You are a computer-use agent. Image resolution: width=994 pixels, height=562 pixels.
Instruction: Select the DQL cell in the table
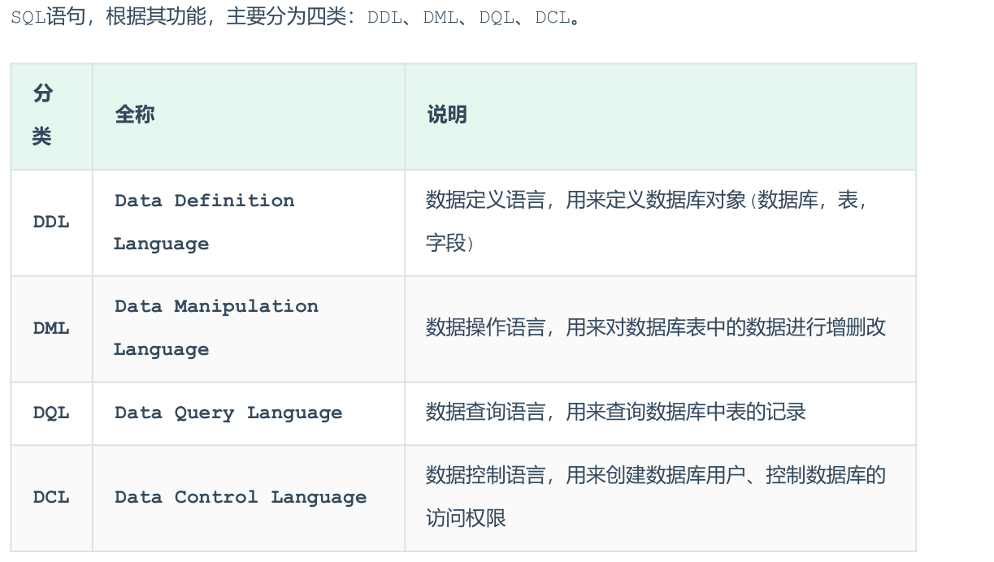coord(51,413)
